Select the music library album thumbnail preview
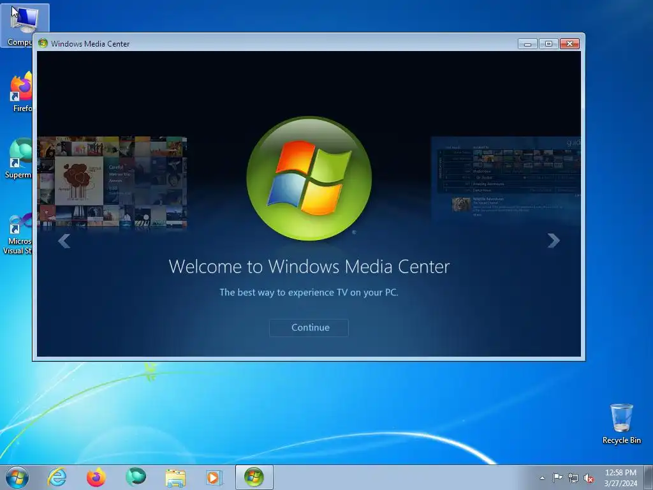 tap(112, 183)
